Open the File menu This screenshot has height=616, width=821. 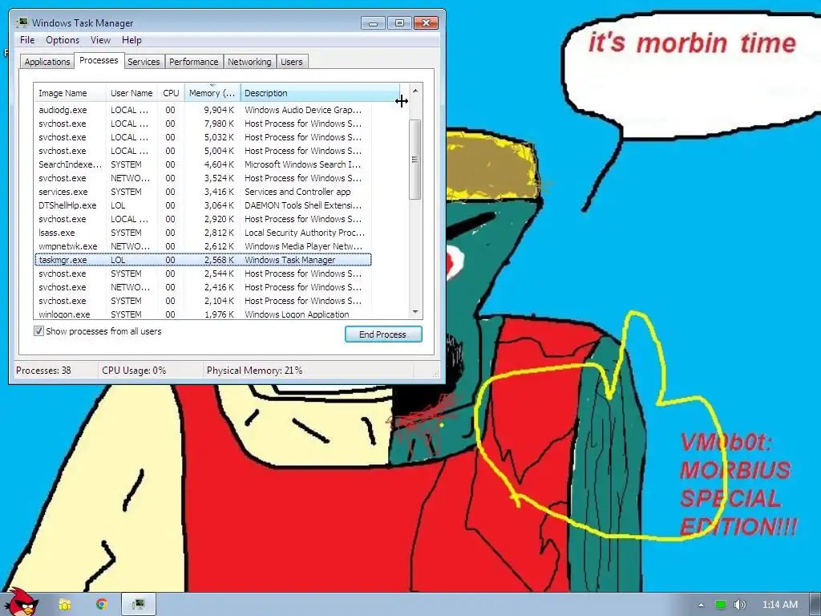coord(27,40)
